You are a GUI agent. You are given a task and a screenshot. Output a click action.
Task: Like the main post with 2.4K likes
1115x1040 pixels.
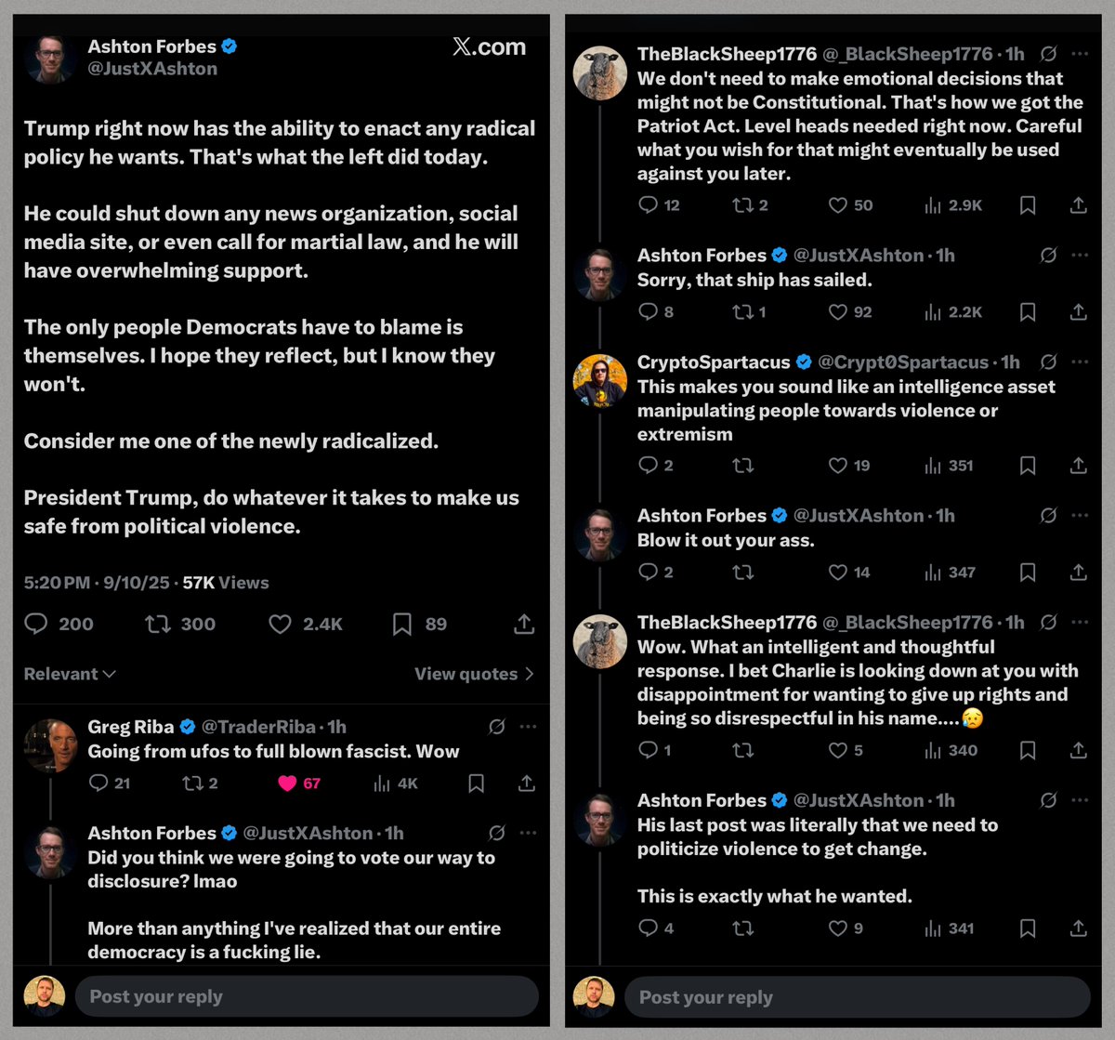pyautogui.click(x=281, y=624)
